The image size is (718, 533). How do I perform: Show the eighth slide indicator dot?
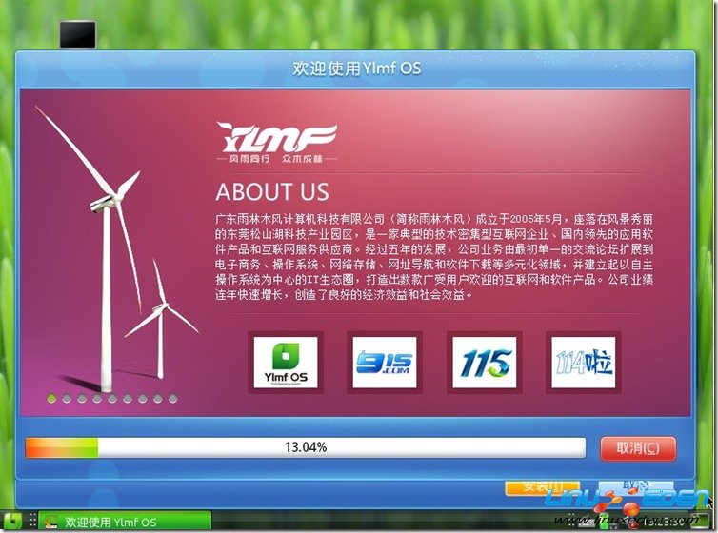[157, 399]
